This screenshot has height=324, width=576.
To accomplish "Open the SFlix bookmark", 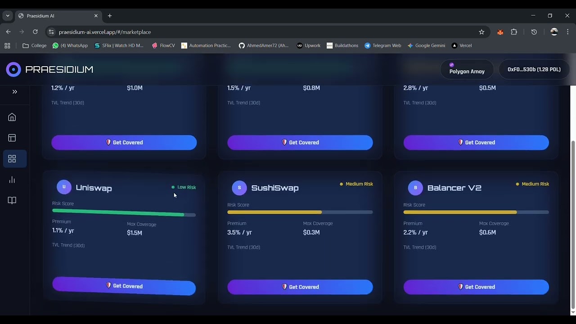I will click(119, 45).
